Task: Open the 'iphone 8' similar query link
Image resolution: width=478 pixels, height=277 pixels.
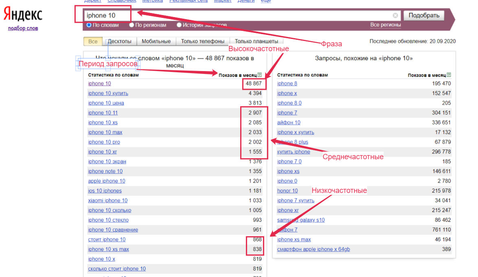Action: pyautogui.click(x=287, y=84)
